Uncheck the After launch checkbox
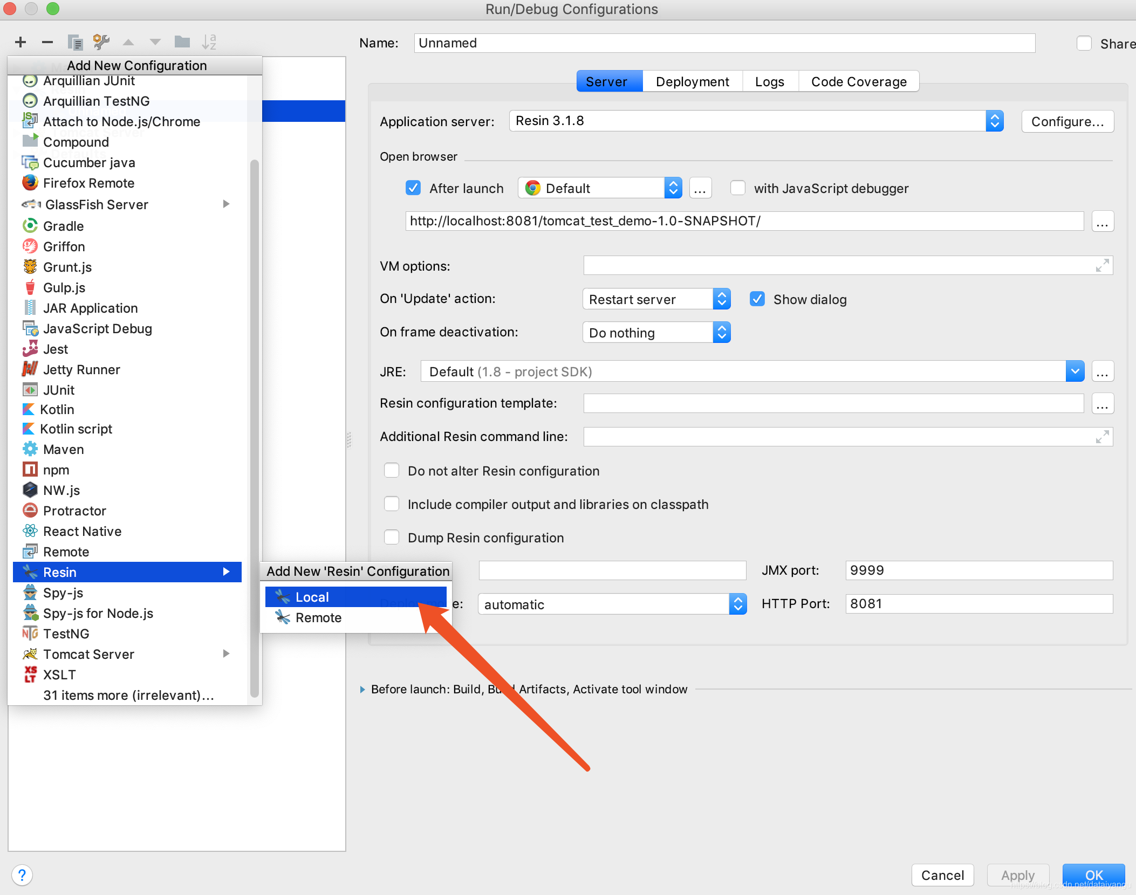This screenshot has width=1136, height=895. click(x=413, y=188)
